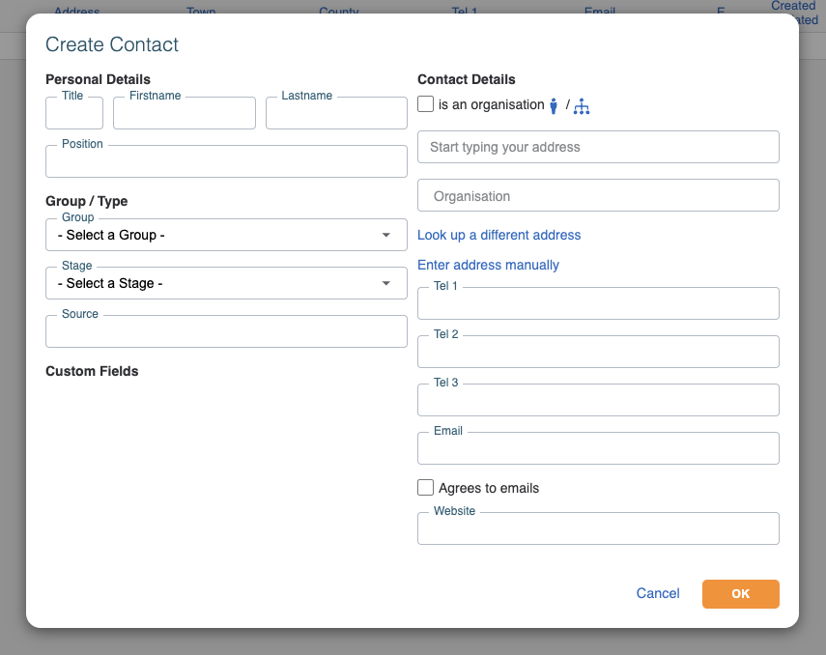Click the Email input field
This screenshot has height=655, width=826.
(598, 449)
